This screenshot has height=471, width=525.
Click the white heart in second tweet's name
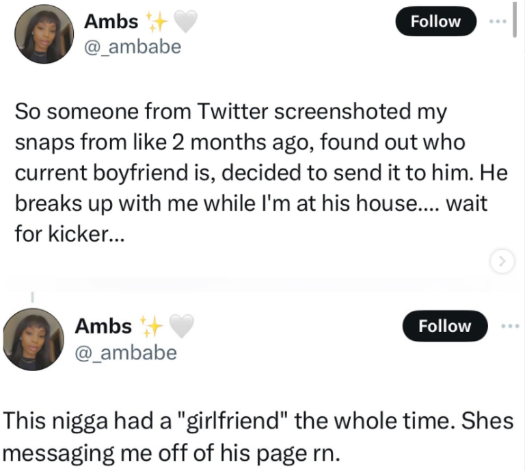tap(181, 327)
